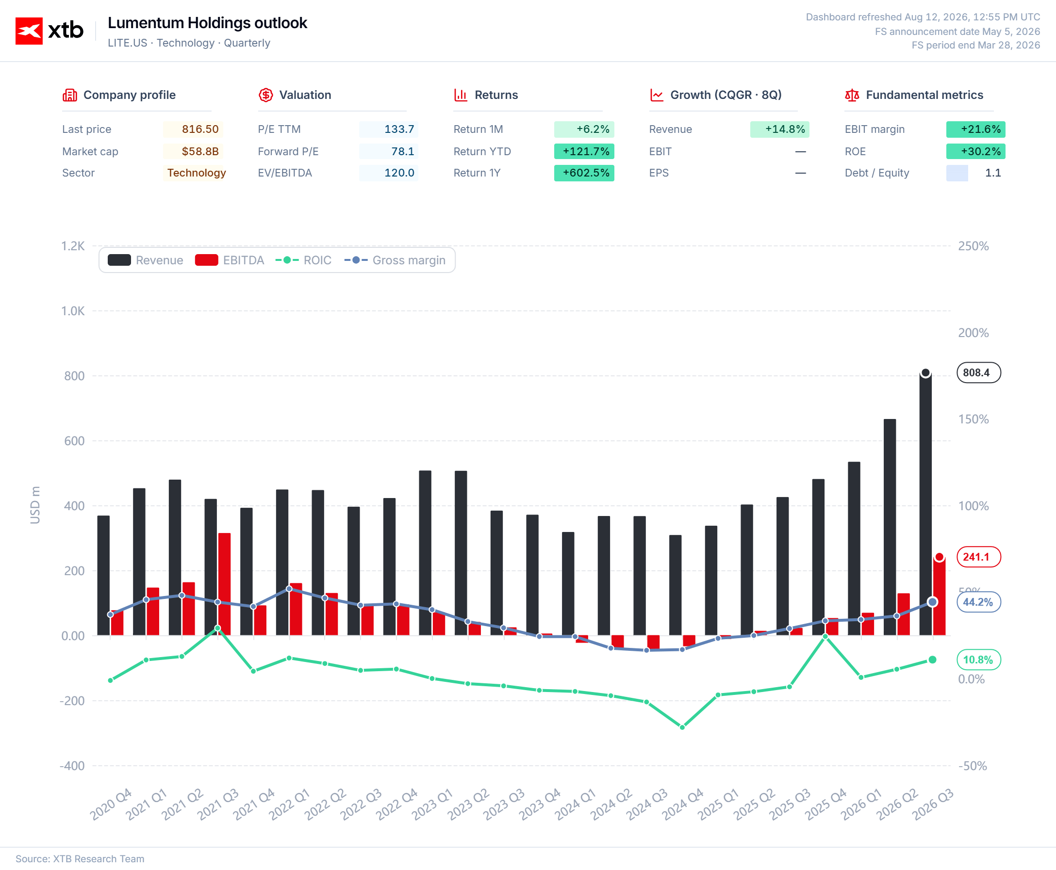
Task: Toggle the EBITDA series in legend
Action: (230, 260)
